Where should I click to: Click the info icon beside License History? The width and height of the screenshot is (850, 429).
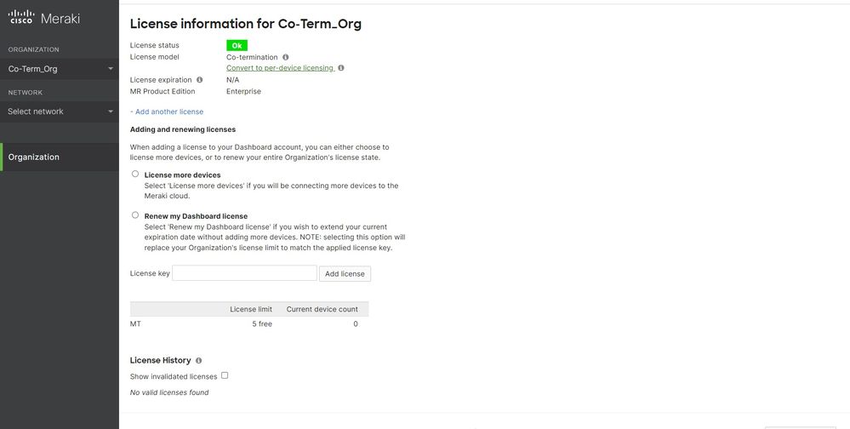coord(198,361)
